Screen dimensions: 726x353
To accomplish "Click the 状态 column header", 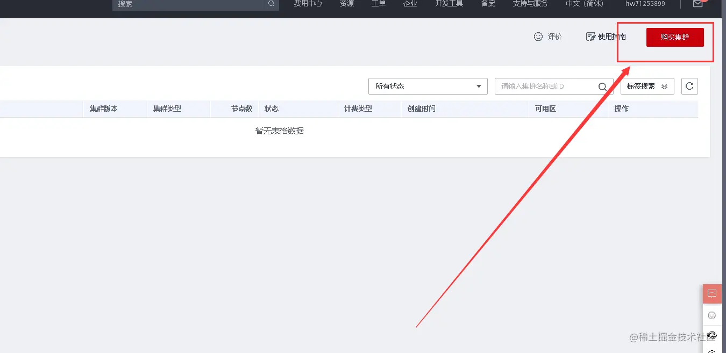I will tap(272, 109).
